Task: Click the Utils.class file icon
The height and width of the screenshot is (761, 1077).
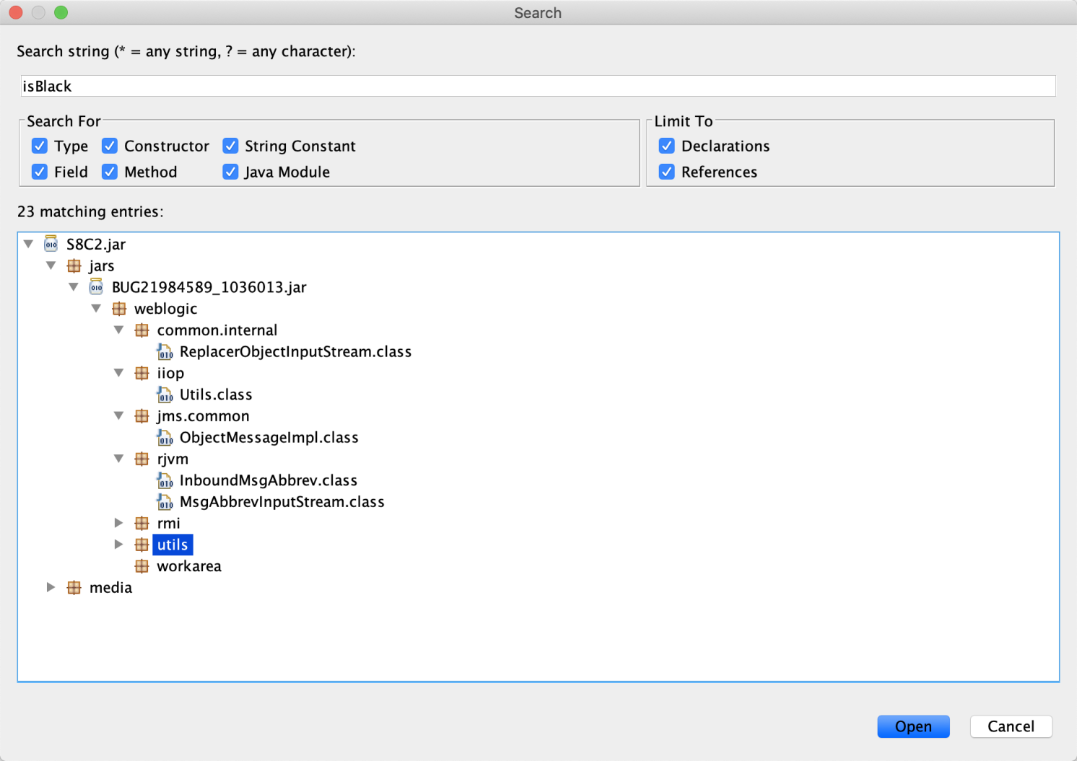Action: pyautogui.click(x=165, y=395)
